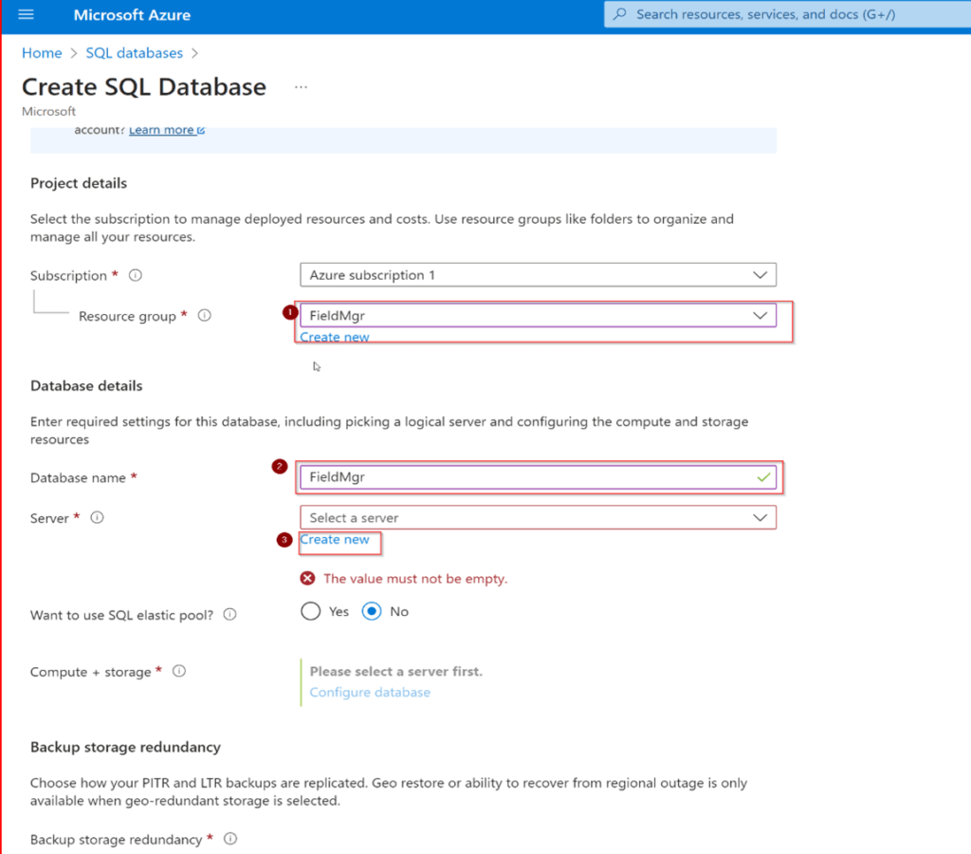Click the Database name input field

[538, 477]
